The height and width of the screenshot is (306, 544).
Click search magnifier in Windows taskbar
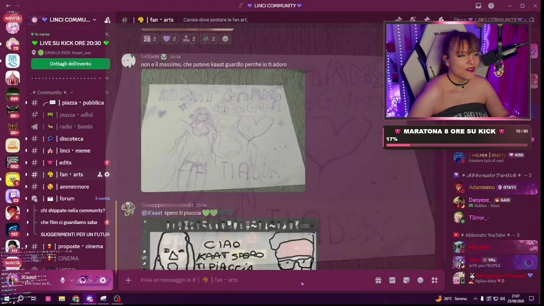point(20,299)
